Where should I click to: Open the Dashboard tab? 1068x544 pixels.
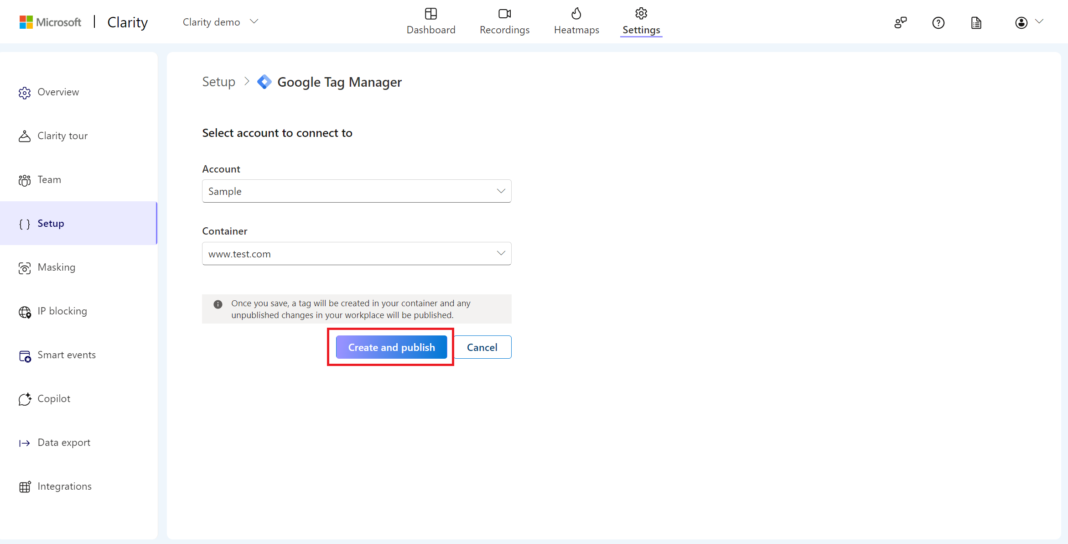coord(430,21)
